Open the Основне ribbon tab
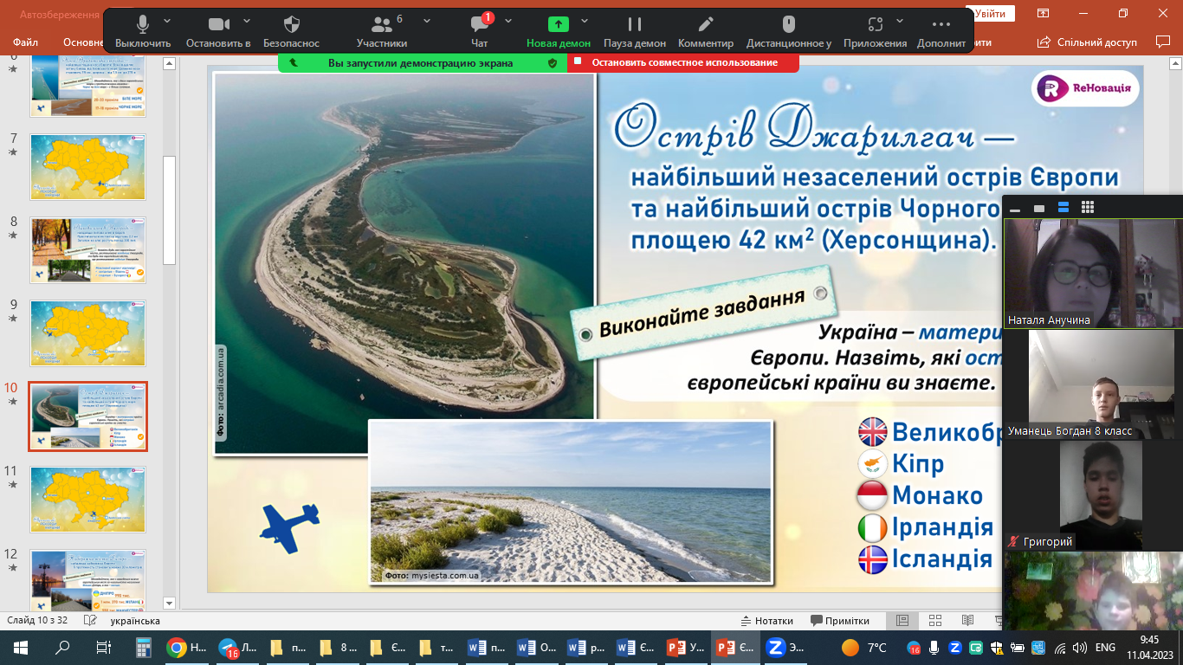 83,42
